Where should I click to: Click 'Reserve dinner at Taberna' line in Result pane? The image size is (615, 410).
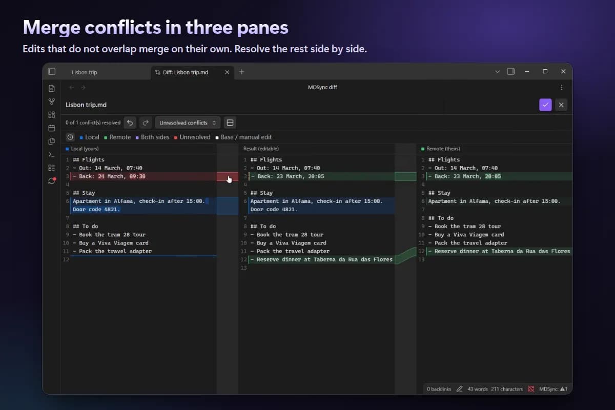[321, 259]
